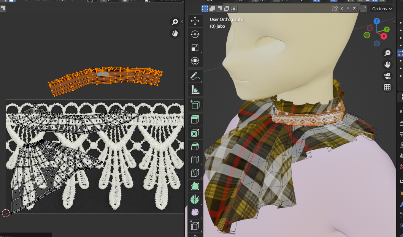Select the Edge Slide tool
403x237 pixels.
(195, 226)
